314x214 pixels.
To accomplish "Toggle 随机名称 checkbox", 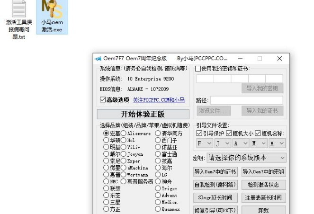I will tap(258, 133).
